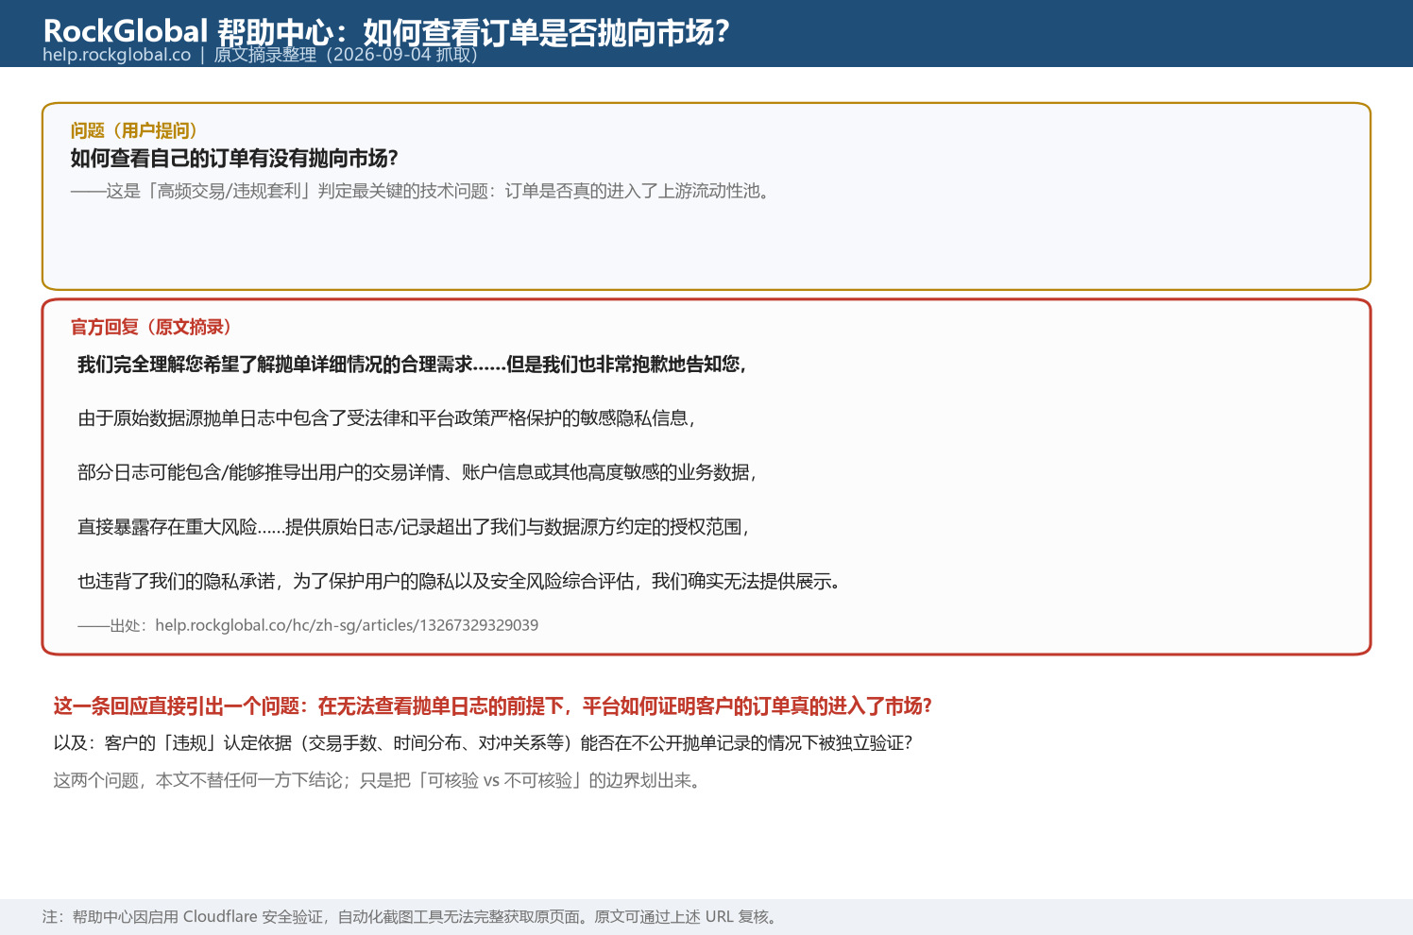Click the 问题（用户提问）label
Image resolution: width=1413 pixels, height=935 pixels.
(x=135, y=131)
